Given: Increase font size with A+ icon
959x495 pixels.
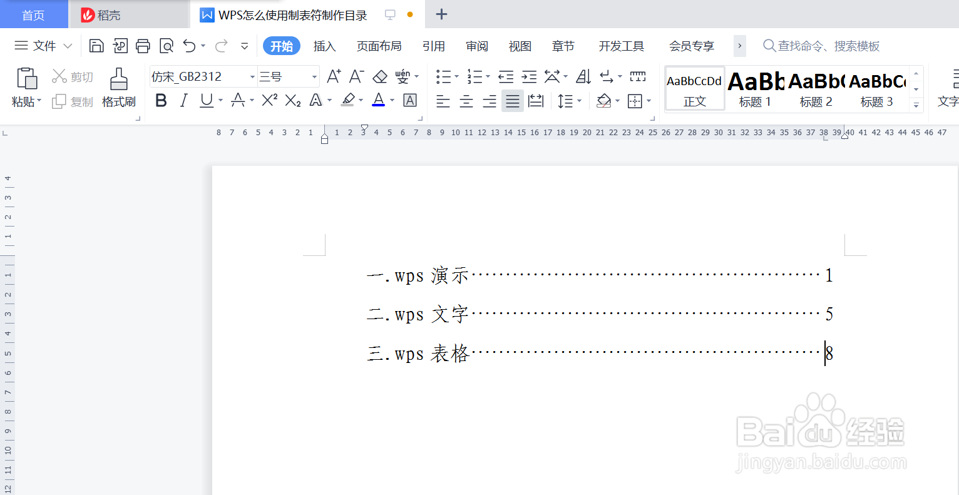Looking at the screenshot, I should click(334, 76).
